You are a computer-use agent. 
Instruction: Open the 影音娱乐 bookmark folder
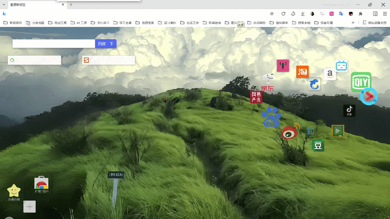(x=12, y=23)
